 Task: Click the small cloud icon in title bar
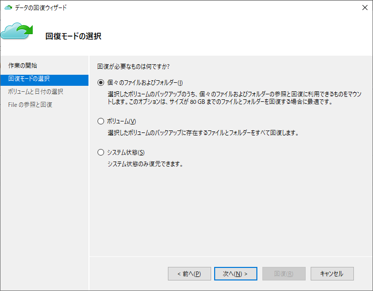pyautogui.click(x=9, y=8)
